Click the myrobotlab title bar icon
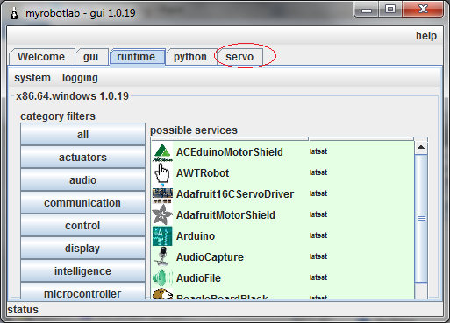The width and height of the screenshot is (450, 323). tap(14, 13)
